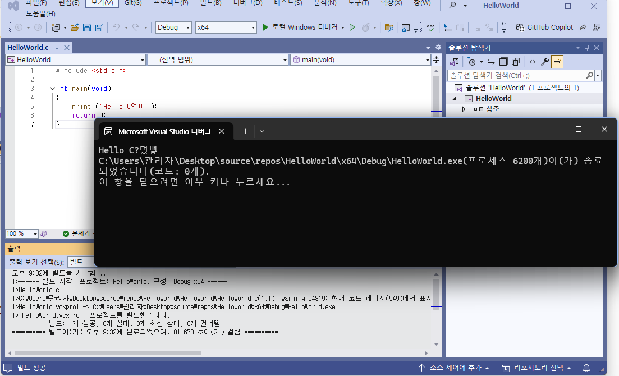Screen dimensions: 619x376
Task: Click the Navigate Backward arrow icon
Action: [19, 27]
